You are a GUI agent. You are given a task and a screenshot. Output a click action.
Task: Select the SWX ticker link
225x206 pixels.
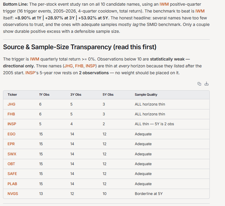(12, 154)
